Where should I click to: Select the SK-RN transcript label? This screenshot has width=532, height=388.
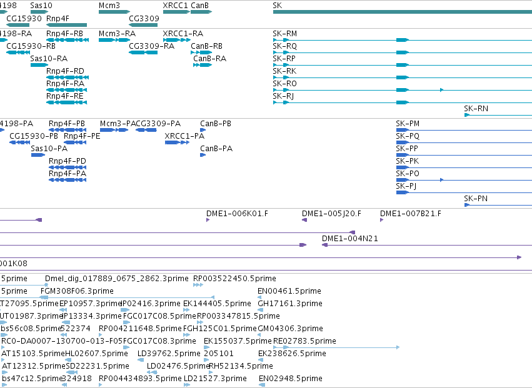(x=476, y=109)
